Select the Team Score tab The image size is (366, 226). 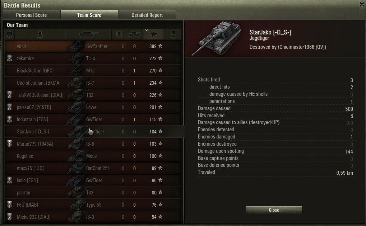click(89, 15)
